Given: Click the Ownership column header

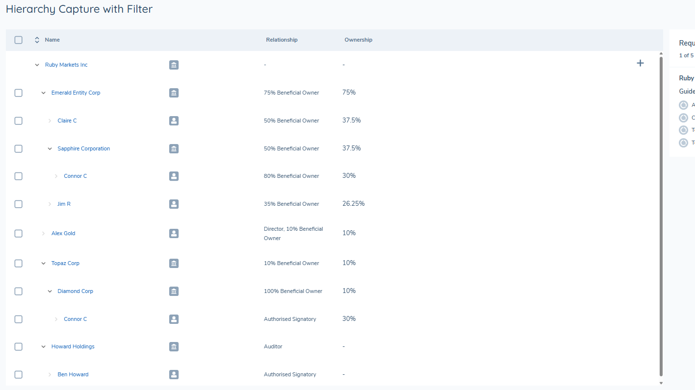Looking at the screenshot, I should tap(358, 40).
